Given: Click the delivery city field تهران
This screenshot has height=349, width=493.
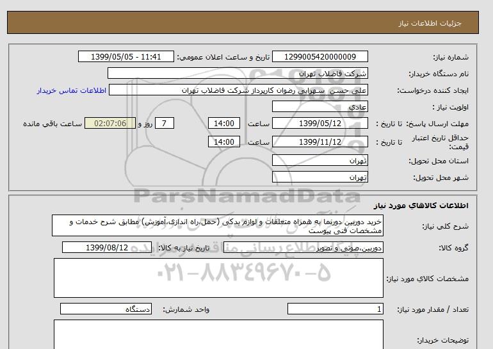Looking at the screenshot, I should 319,177.
